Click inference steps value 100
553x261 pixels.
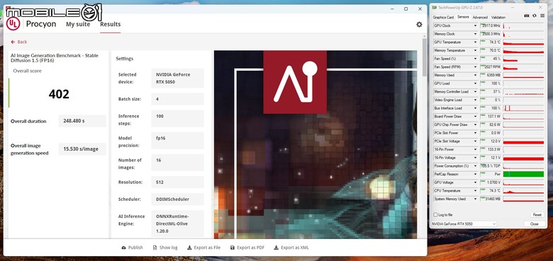tap(177, 119)
